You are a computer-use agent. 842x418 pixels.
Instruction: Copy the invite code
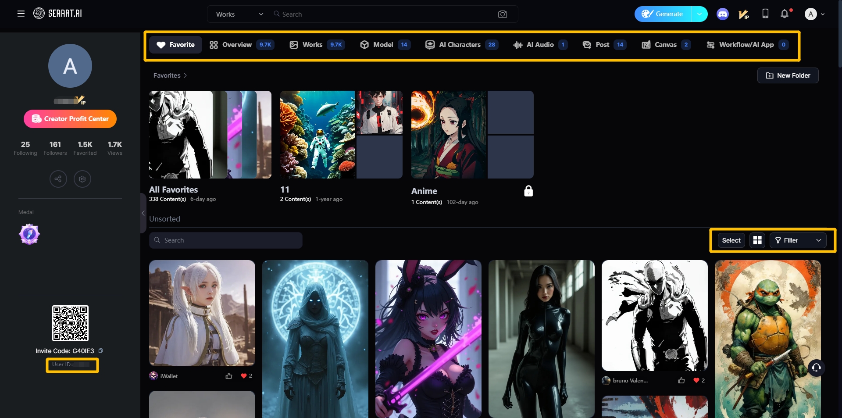pyautogui.click(x=101, y=351)
